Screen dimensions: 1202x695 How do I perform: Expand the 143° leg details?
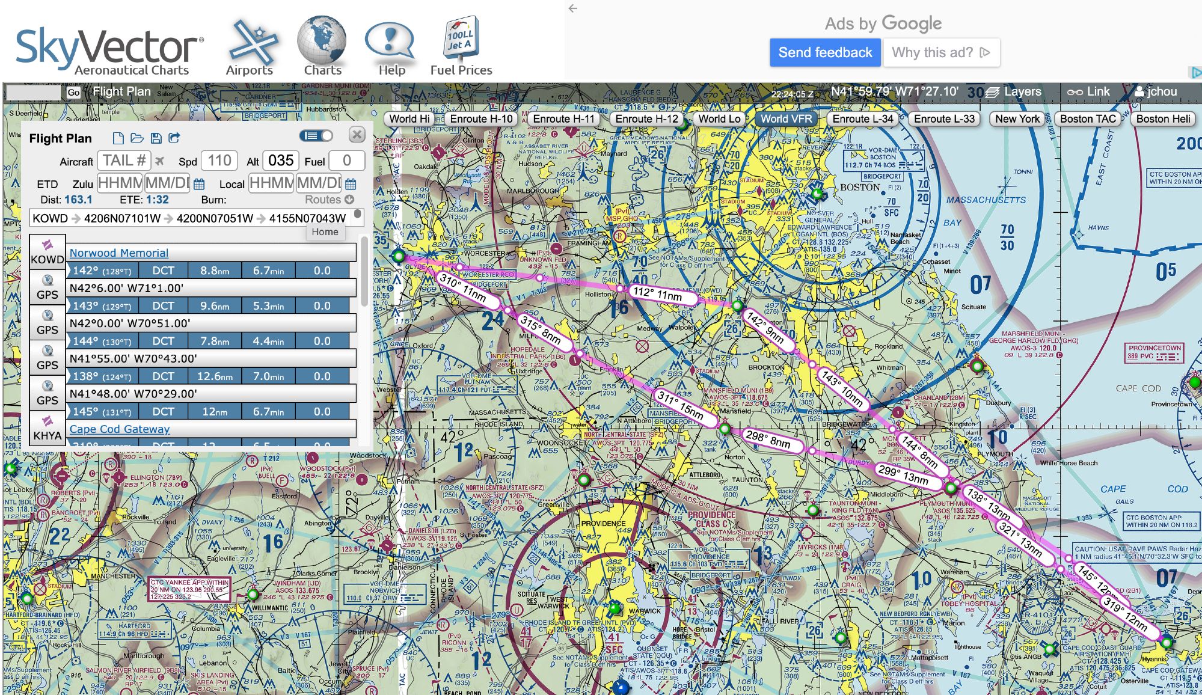208,306
